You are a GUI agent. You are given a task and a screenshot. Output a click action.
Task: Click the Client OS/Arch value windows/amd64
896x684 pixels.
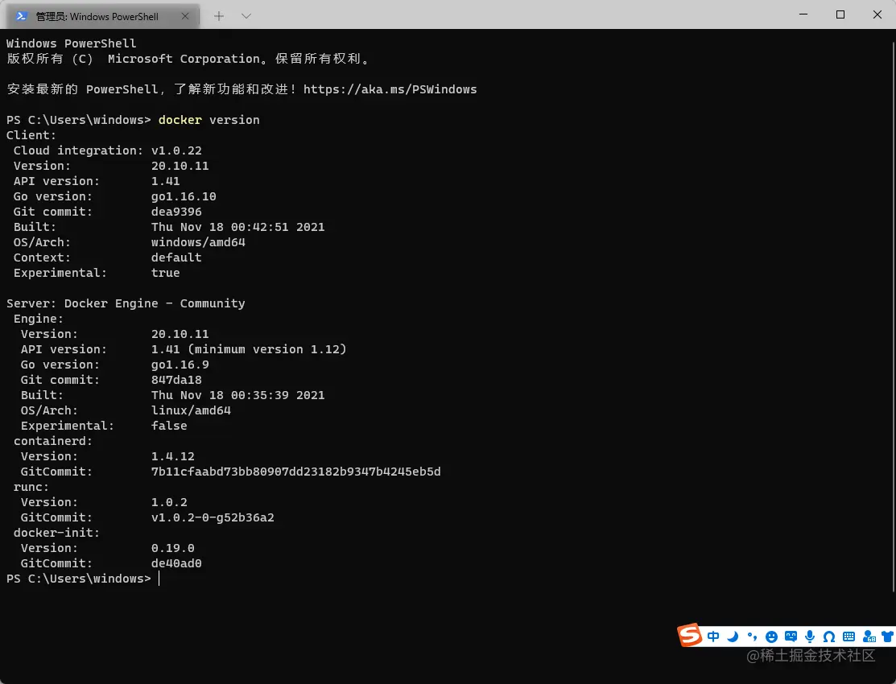198,241
